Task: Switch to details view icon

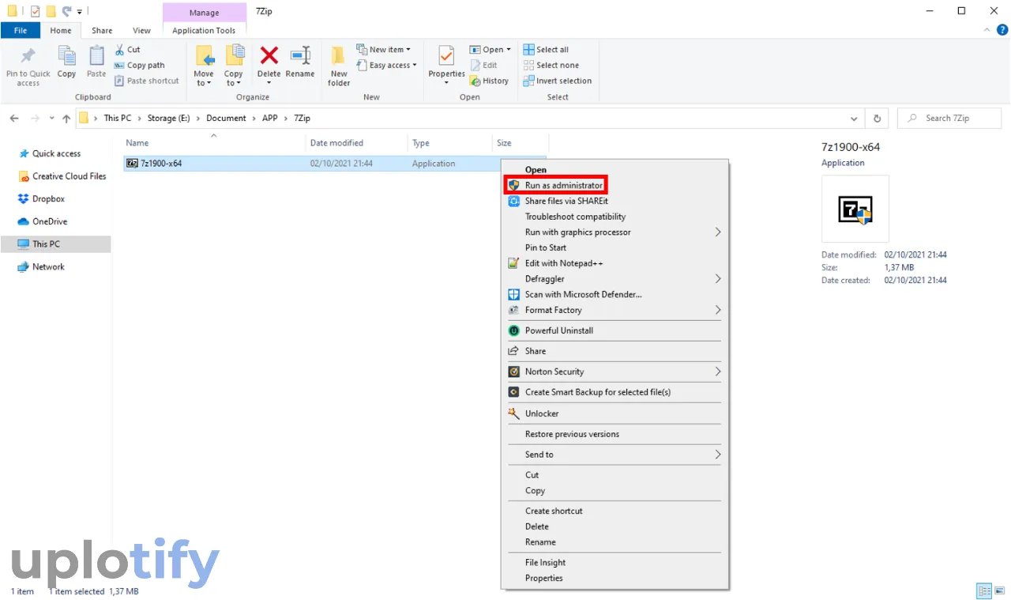Action: [x=983, y=591]
